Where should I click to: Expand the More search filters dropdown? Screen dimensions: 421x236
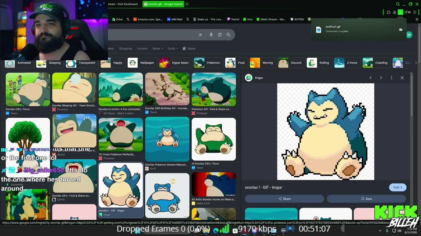tap(158, 49)
